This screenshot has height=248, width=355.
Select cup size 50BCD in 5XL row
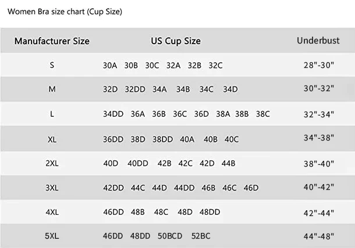[x=170, y=236]
